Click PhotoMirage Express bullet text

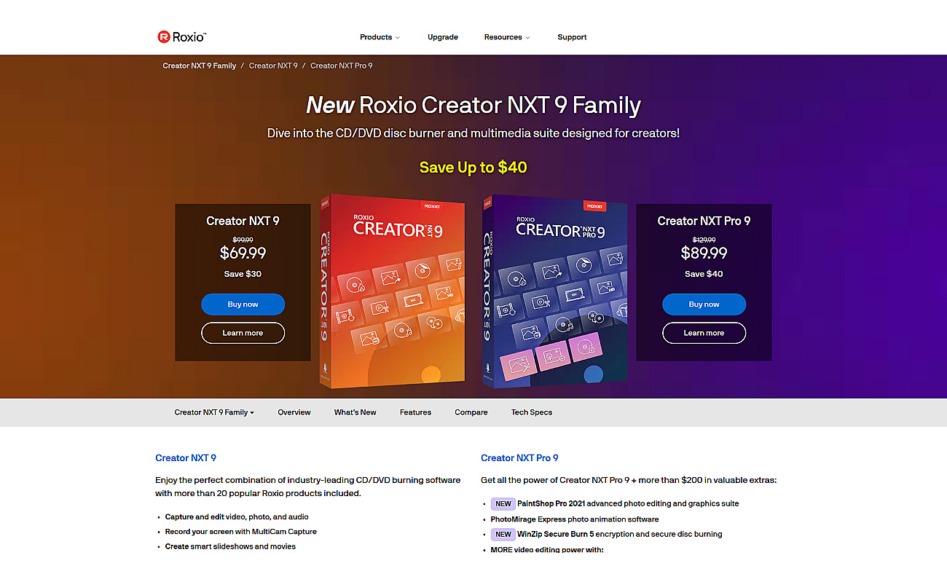(575, 519)
